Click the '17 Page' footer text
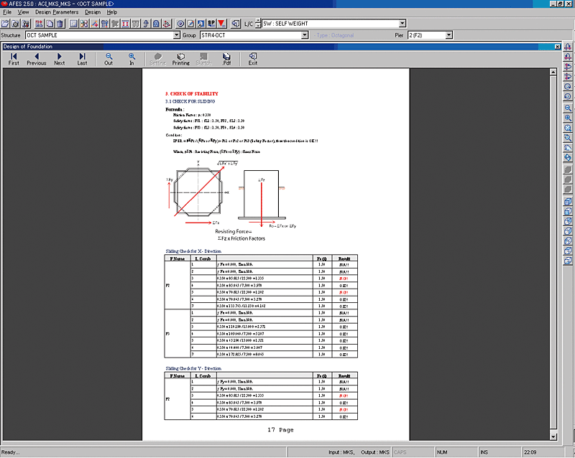The height and width of the screenshot is (458, 575). click(x=280, y=430)
